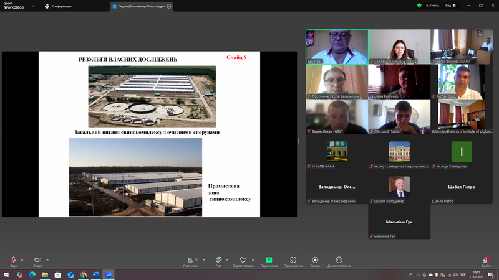Click the Выйти leave meeting icon
This screenshot has height=280, width=499.
486,260
